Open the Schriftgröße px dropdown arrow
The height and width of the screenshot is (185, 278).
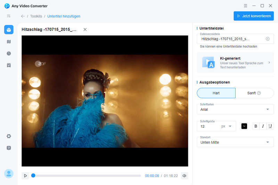click(230, 126)
